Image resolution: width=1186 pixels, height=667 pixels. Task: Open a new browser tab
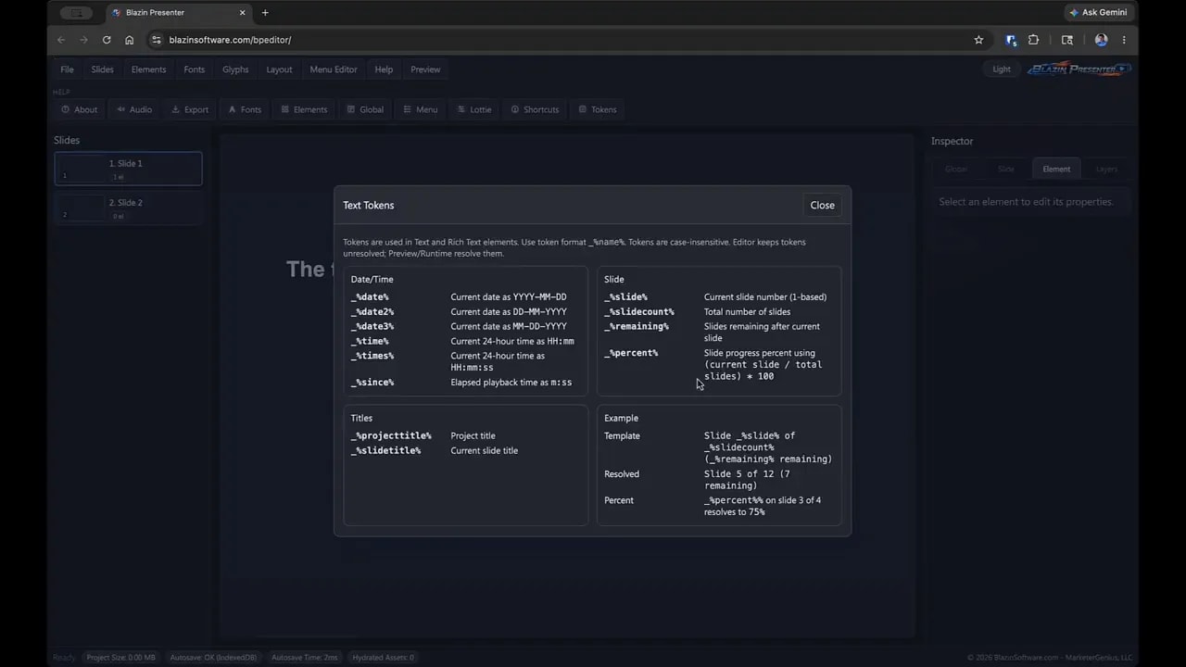tap(265, 13)
